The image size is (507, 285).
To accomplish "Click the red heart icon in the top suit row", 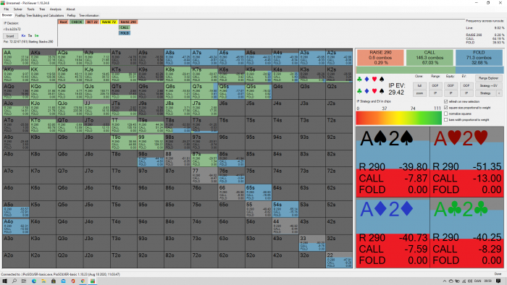I will pyautogui.click(x=374, y=79).
